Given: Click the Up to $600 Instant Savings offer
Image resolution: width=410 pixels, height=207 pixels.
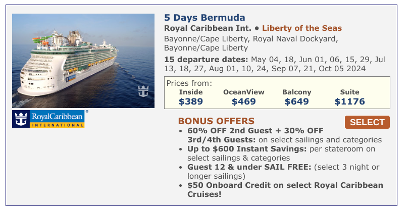Looking at the screenshot, I should pyautogui.click(x=281, y=153).
